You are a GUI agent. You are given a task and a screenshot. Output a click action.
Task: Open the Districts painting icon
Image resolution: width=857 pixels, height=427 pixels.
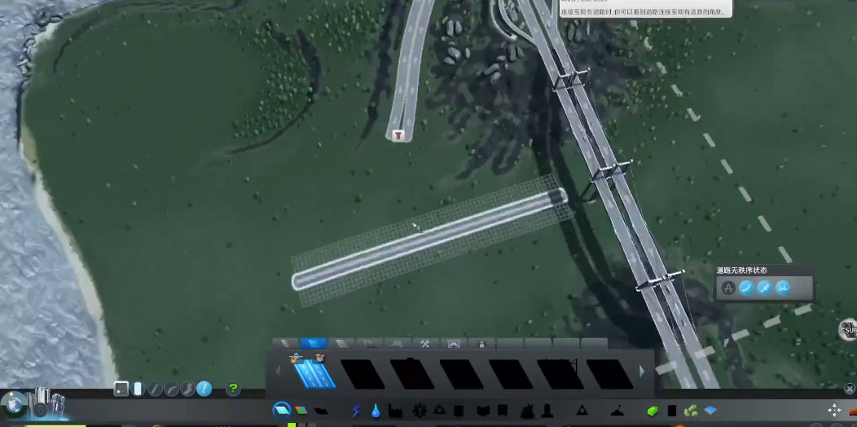coord(321,411)
